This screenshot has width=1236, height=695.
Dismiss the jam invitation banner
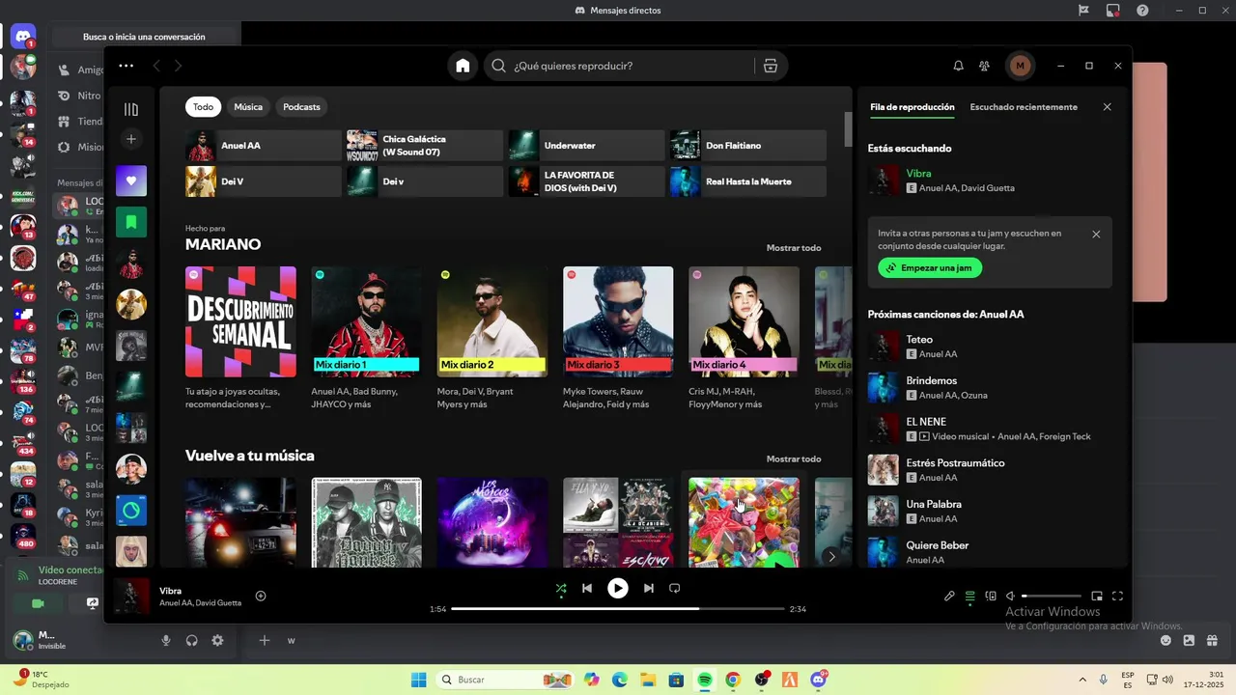1096,234
